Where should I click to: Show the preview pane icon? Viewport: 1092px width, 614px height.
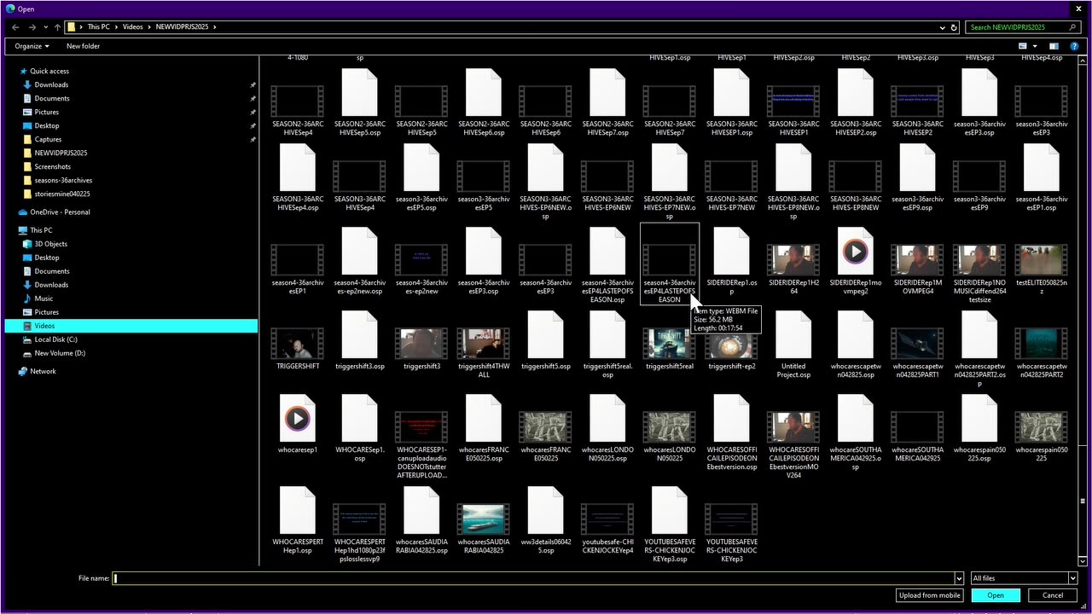(1054, 46)
